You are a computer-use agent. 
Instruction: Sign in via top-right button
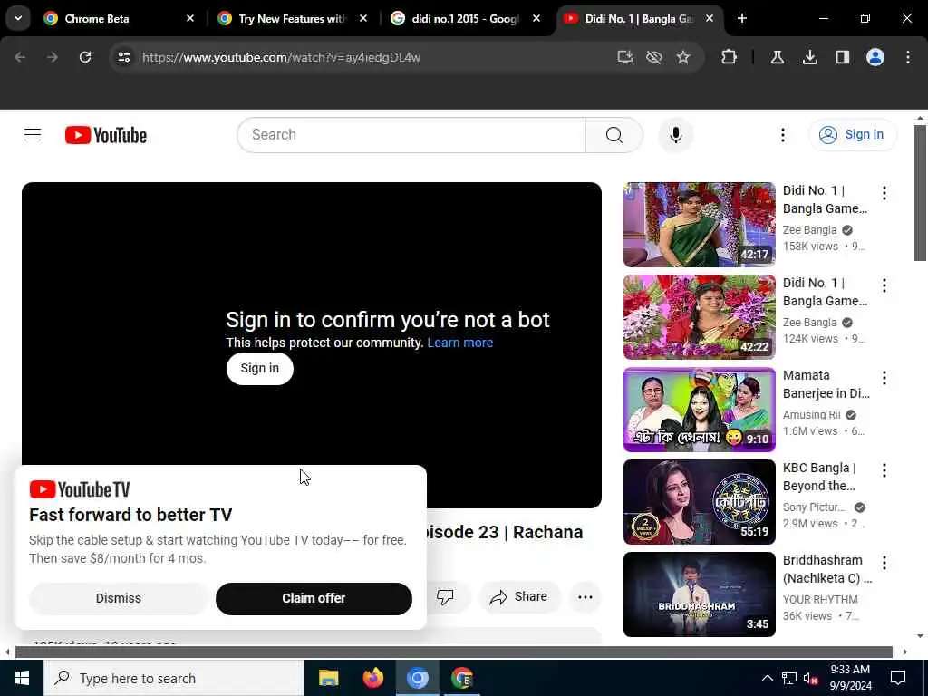852,135
